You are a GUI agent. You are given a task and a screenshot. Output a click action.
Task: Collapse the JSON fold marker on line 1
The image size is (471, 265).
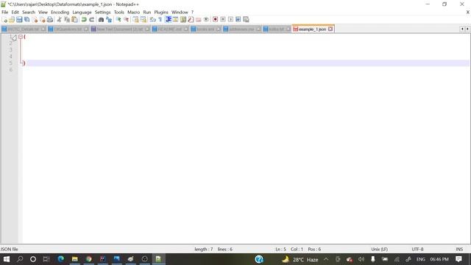(x=21, y=37)
